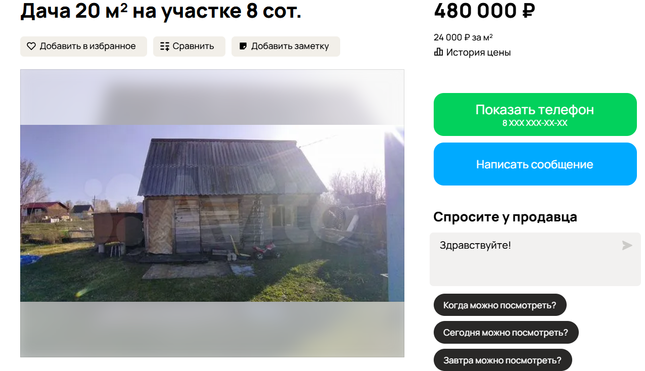Show seller phone with Показать телефон
The width and height of the screenshot is (645, 371).
535,114
